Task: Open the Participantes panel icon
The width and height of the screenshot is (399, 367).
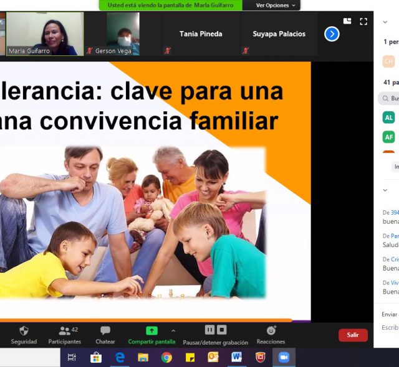Action: [65, 331]
